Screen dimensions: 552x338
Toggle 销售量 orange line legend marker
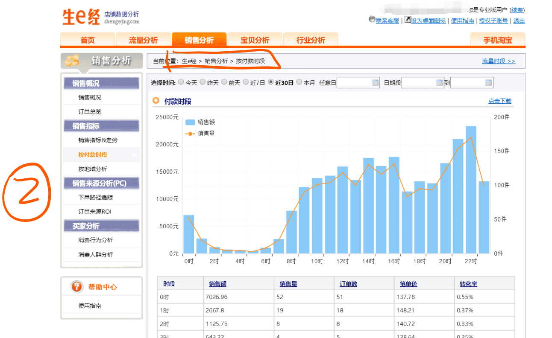coord(190,134)
